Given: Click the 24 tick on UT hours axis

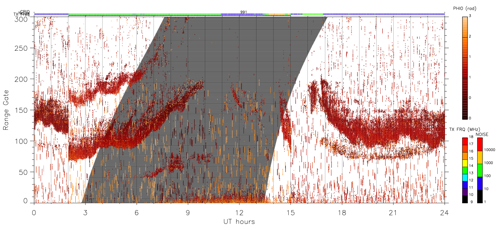Looking at the screenshot, I should [x=445, y=212].
